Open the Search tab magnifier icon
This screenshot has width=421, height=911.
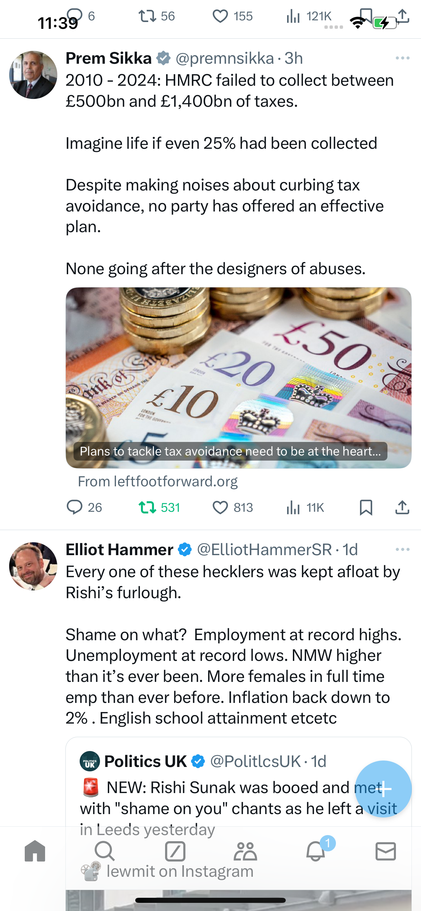tap(105, 851)
